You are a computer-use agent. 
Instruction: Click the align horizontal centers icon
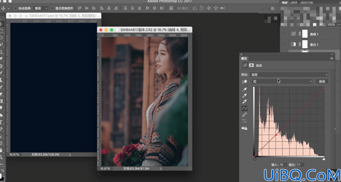109,8
